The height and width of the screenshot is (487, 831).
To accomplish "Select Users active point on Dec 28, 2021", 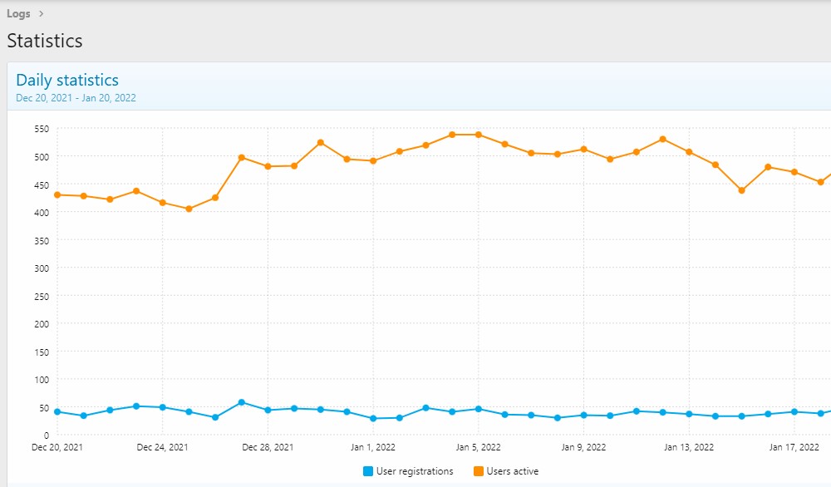I will (x=268, y=166).
